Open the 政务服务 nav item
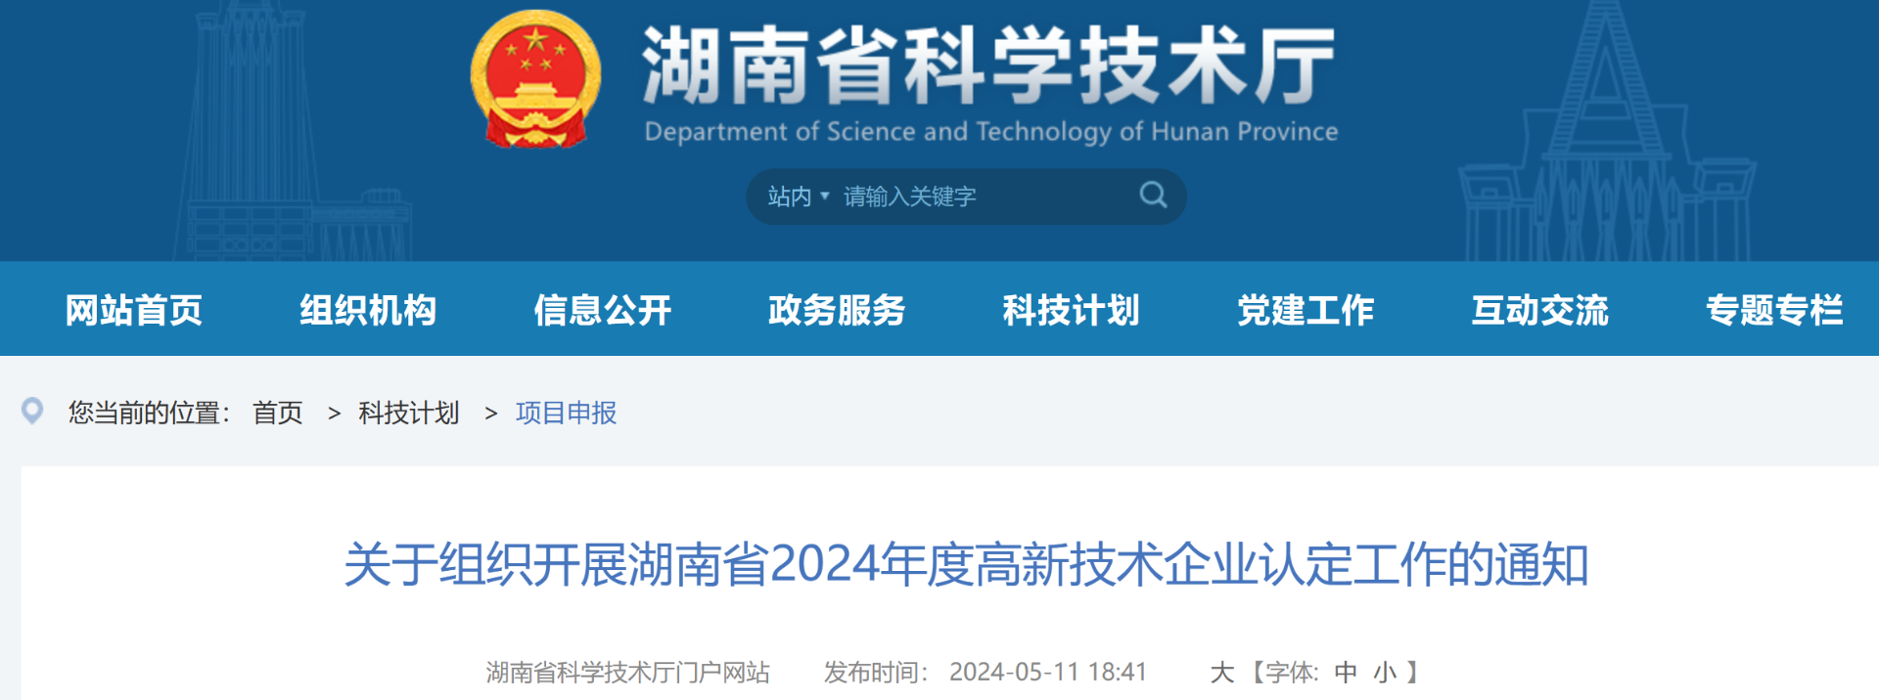 (x=837, y=310)
